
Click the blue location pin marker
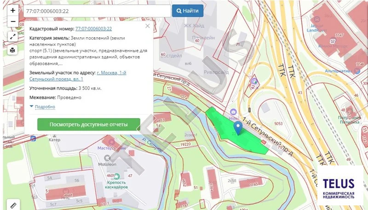237,127
